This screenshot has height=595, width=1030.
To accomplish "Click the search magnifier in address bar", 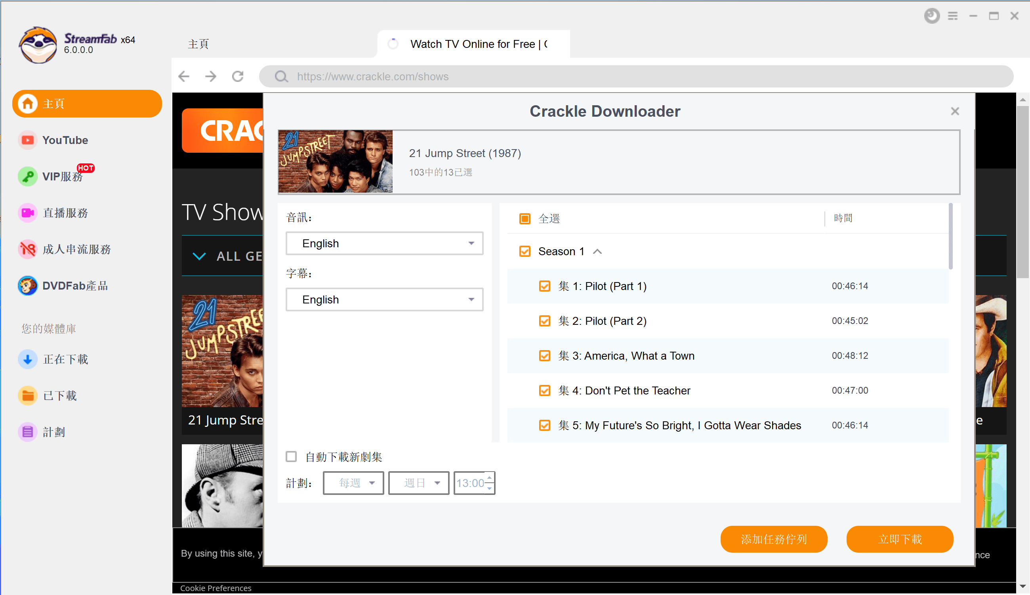I will 281,76.
